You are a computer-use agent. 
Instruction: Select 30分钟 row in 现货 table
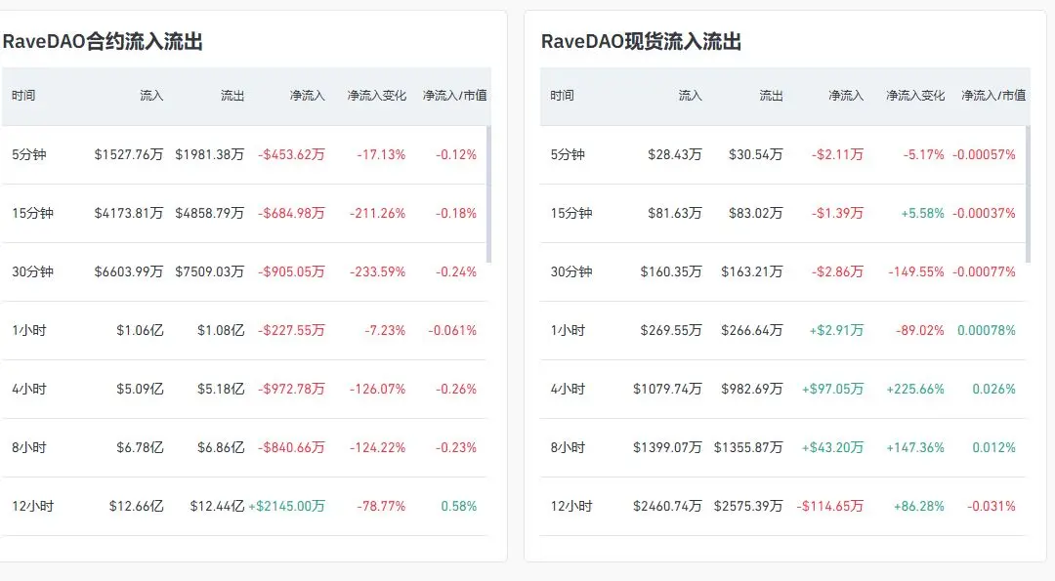[783, 271]
